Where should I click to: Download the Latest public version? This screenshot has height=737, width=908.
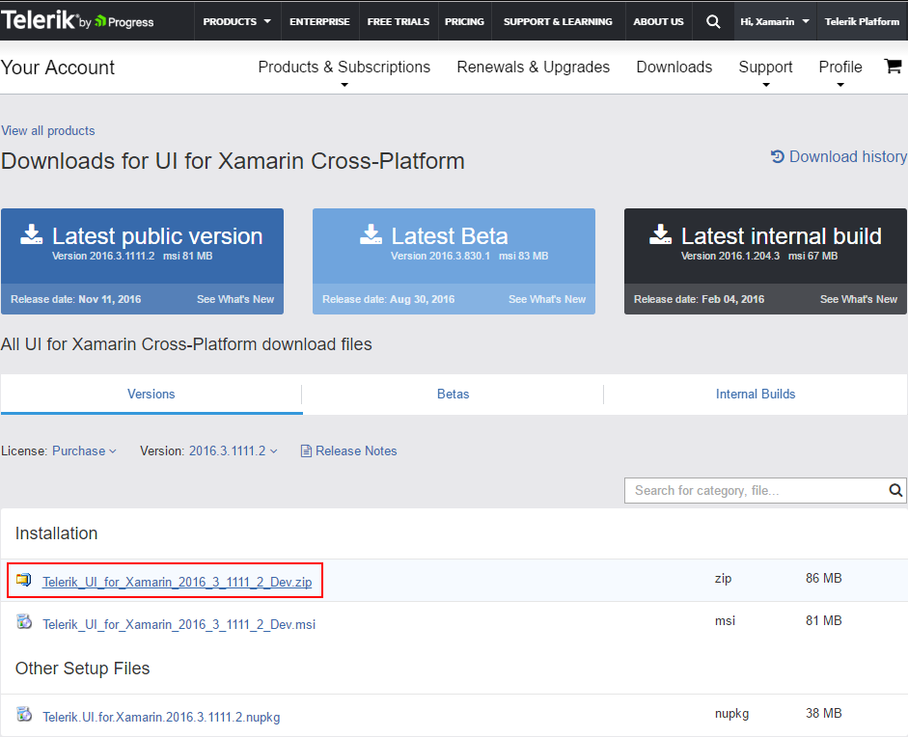coord(143,245)
